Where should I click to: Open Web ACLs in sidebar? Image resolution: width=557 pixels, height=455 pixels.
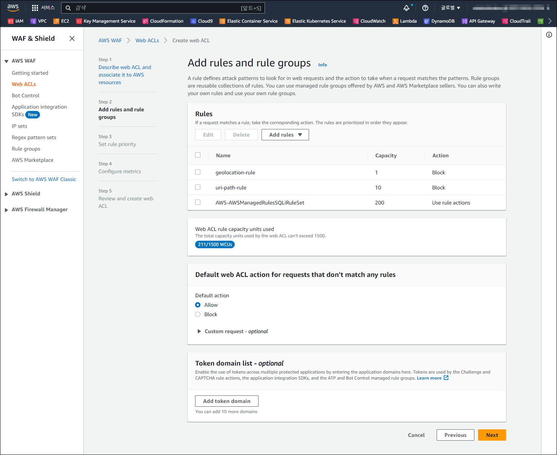(24, 84)
